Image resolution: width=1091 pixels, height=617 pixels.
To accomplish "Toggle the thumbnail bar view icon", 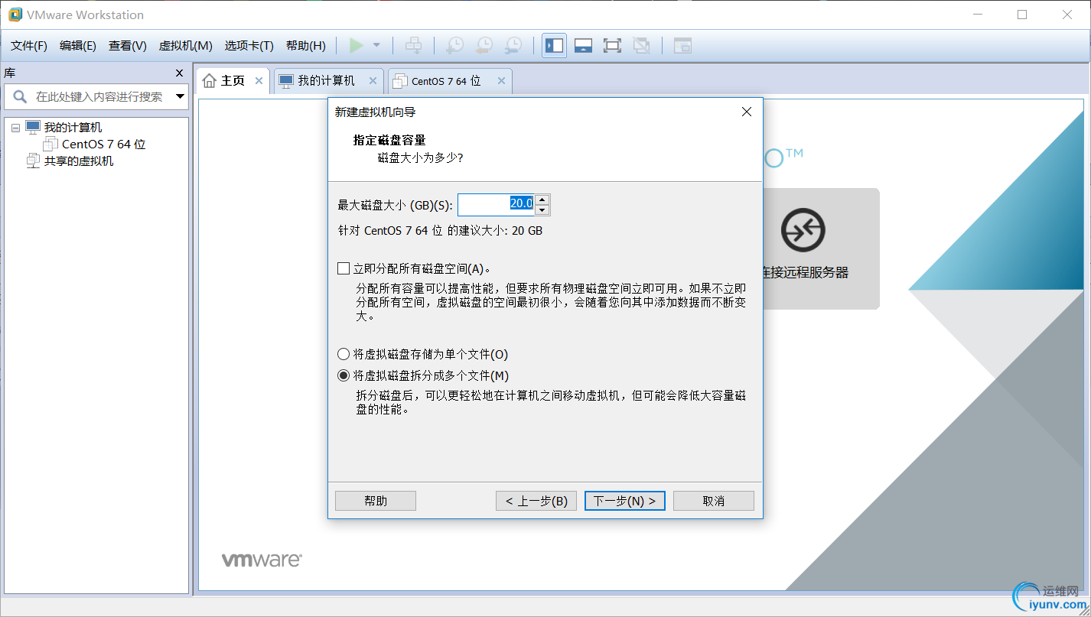I will (x=583, y=46).
